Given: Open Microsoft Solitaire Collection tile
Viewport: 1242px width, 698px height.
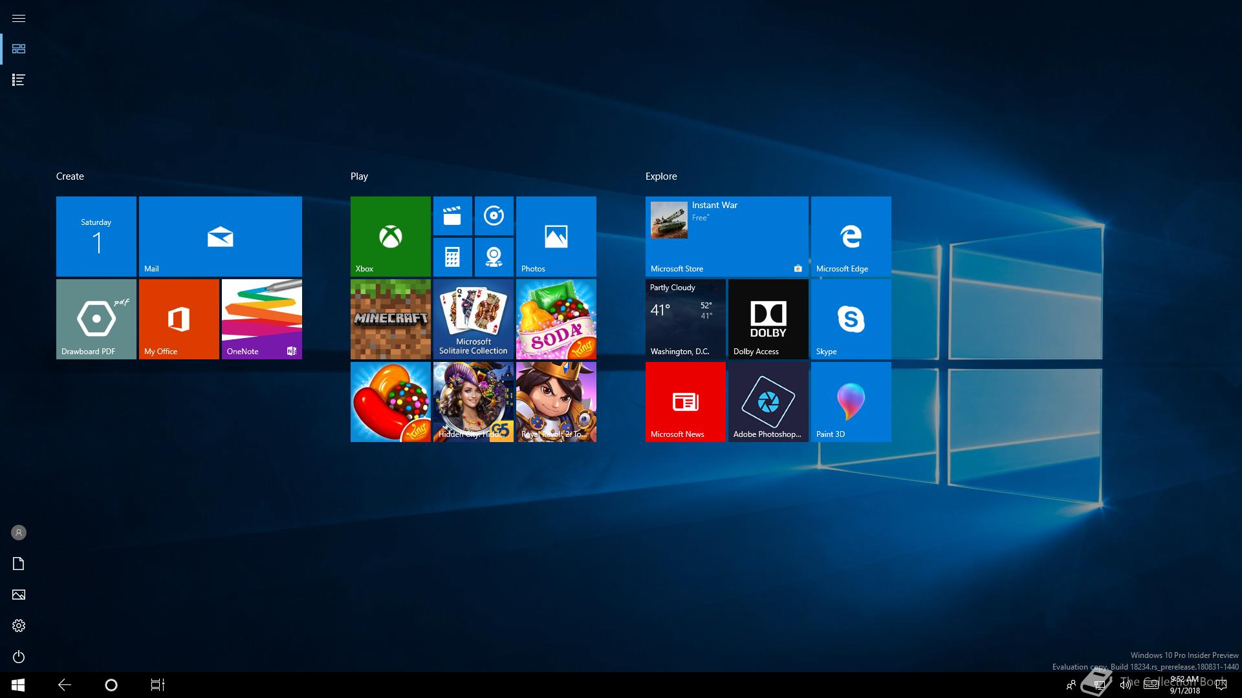Looking at the screenshot, I should click(x=474, y=319).
